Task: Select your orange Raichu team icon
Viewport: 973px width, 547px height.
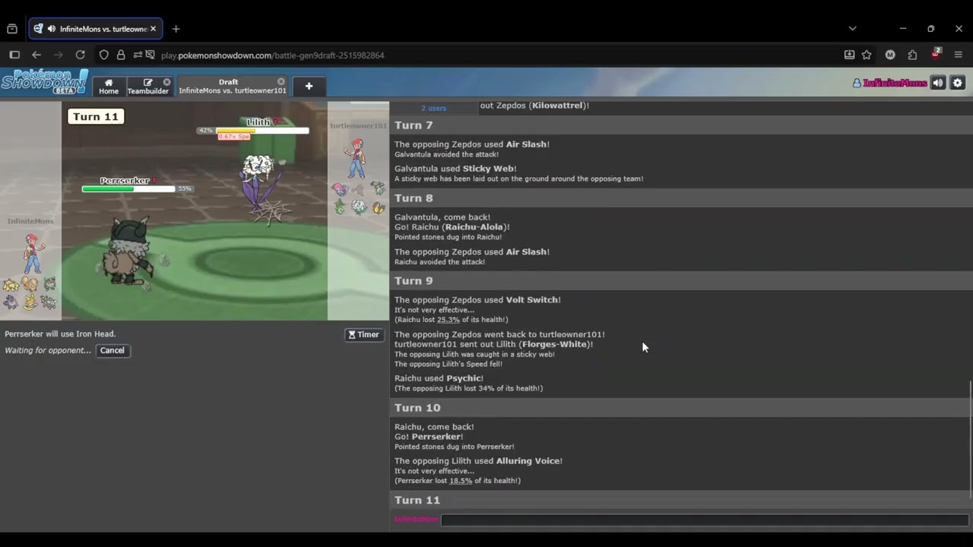Action: click(30, 285)
